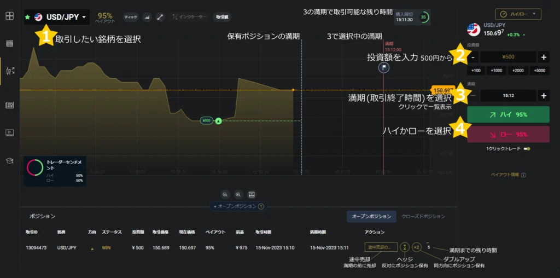The width and height of the screenshot is (560, 278).
Task: Click the 15-Nov-2023 15:11 expiry time cell
Action: click(x=329, y=247)
